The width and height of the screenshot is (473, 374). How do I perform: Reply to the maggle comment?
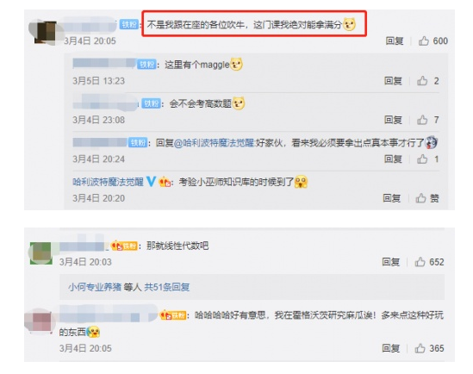click(393, 80)
